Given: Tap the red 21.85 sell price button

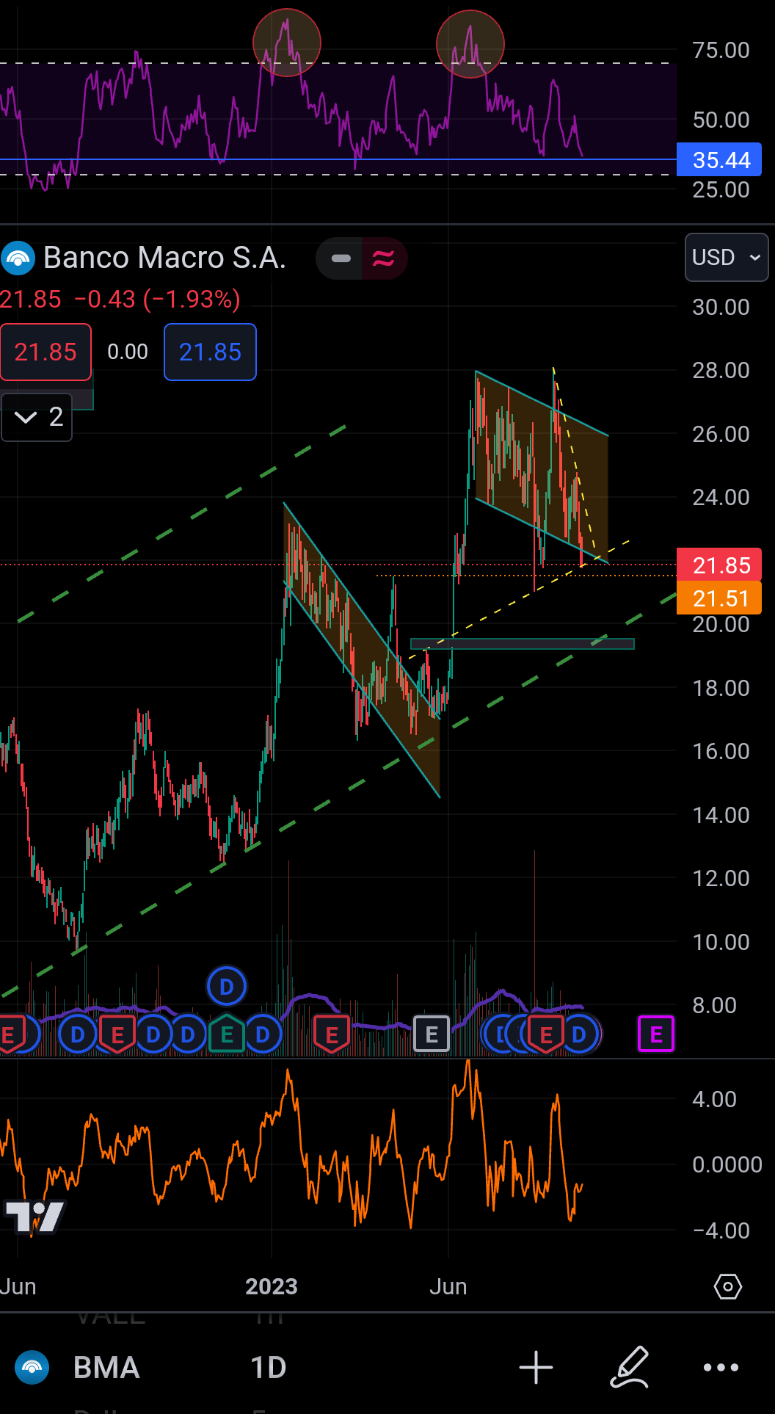Looking at the screenshot, I should click(x=46, y=352).
